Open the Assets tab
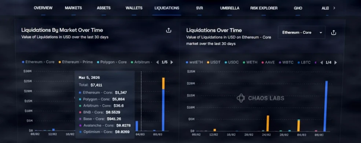Screen dimensions: 361x143 point(104,8)
